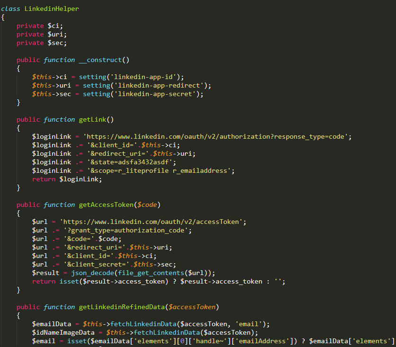Click the 'emailAddress' array key

[263, 341]
